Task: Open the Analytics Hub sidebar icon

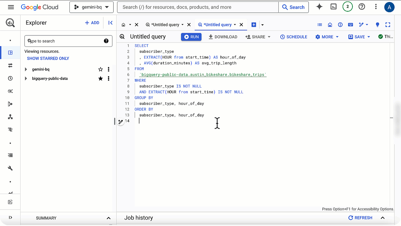Action: 10,91
